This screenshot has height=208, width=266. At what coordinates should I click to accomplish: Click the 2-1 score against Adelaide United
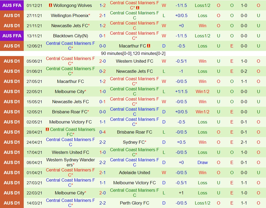coord(102,173)
